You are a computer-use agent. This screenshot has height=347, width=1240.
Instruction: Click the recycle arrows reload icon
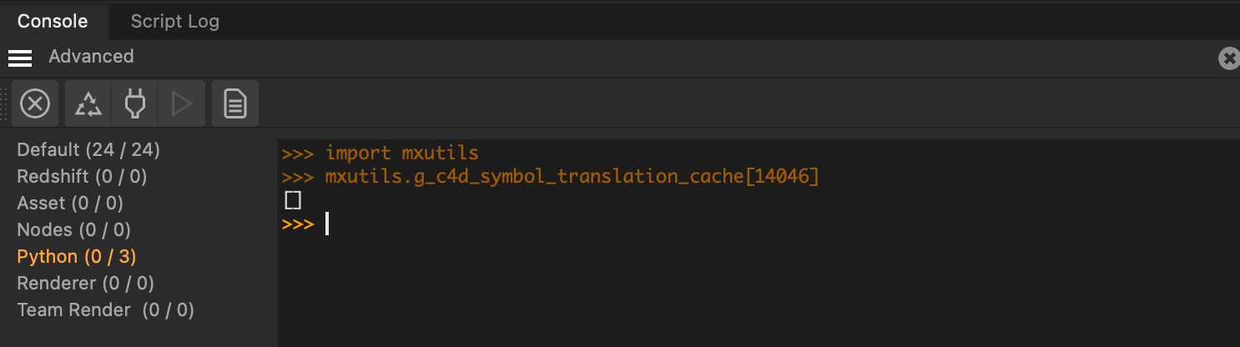tap(88, 104)
